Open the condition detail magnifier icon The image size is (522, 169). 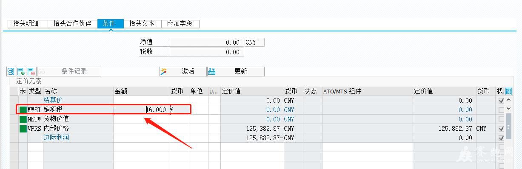(x=11, y=71)
